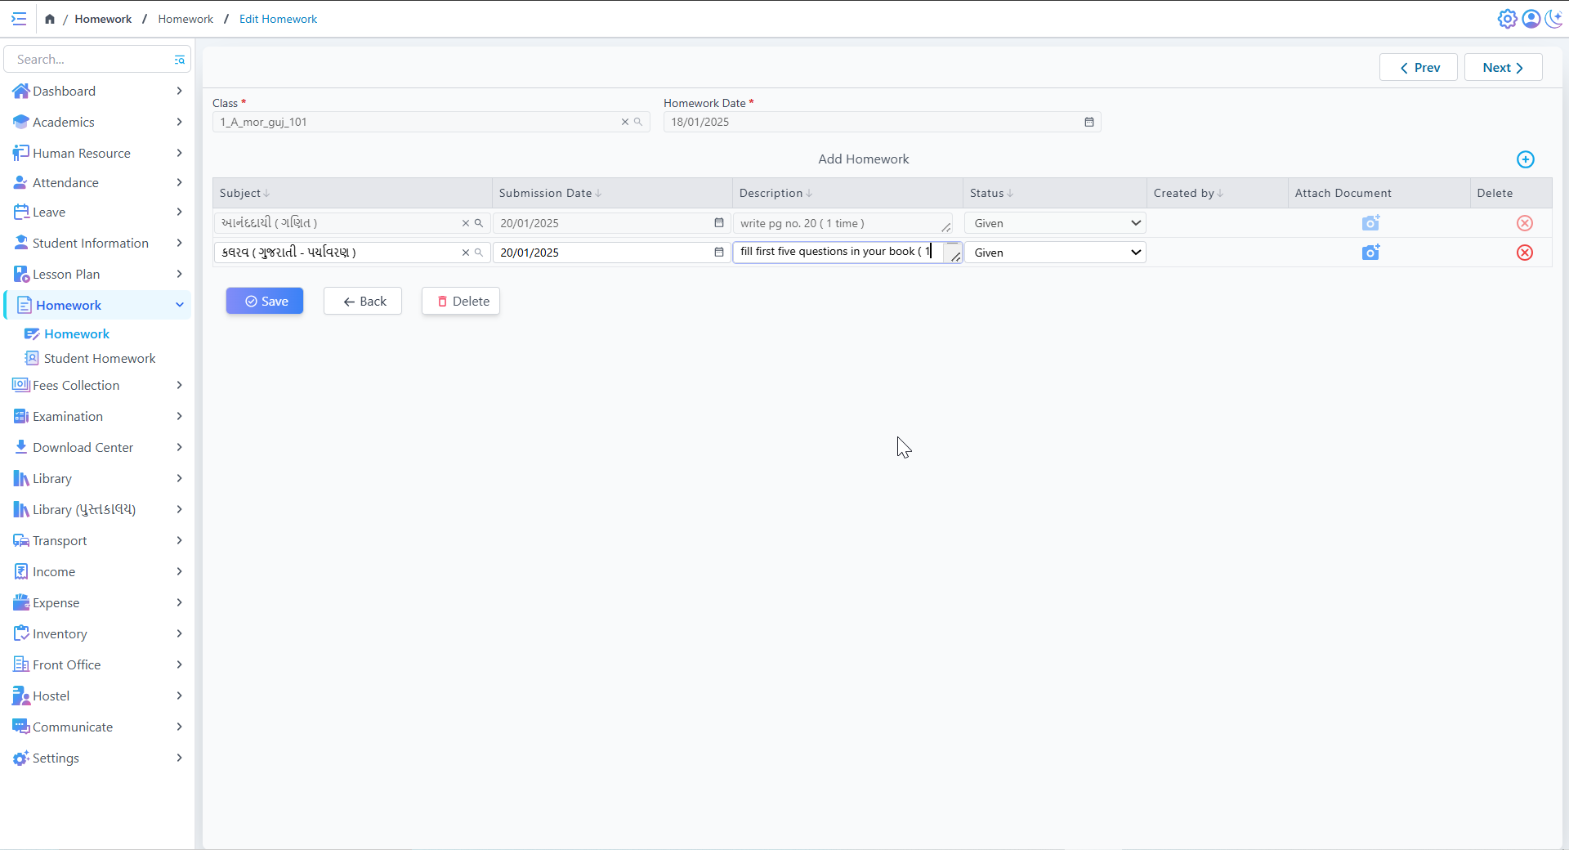Delete the first homework row
This screenshot has width=1569, height=850.
pyautogui.click(x=1524, y=223)
